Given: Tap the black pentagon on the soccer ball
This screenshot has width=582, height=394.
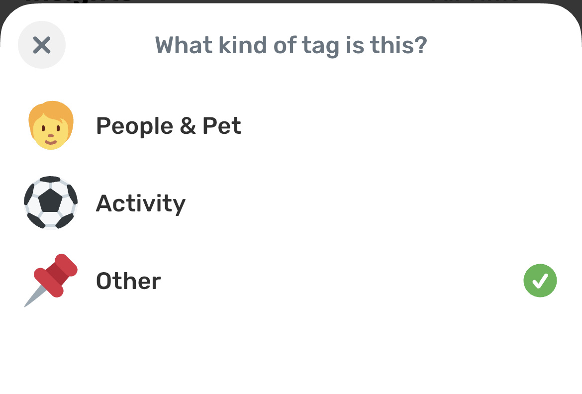Looking at the screenshot, I should [x=50, y=200].
